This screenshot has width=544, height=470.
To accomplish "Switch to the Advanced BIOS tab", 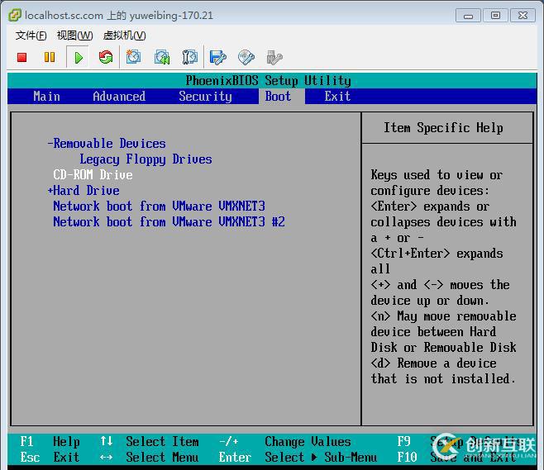I will pos(119,97).
